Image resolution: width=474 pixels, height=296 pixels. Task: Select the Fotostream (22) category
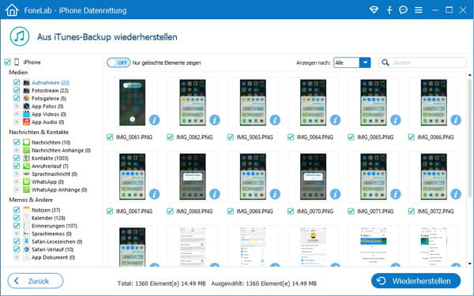[x=50, y=90]
